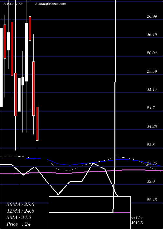
Task: Click the <<Live MACD label
Action: pos(137,220)
